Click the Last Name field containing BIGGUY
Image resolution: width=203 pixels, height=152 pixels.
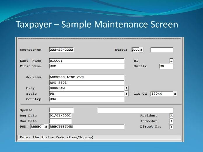87,61
